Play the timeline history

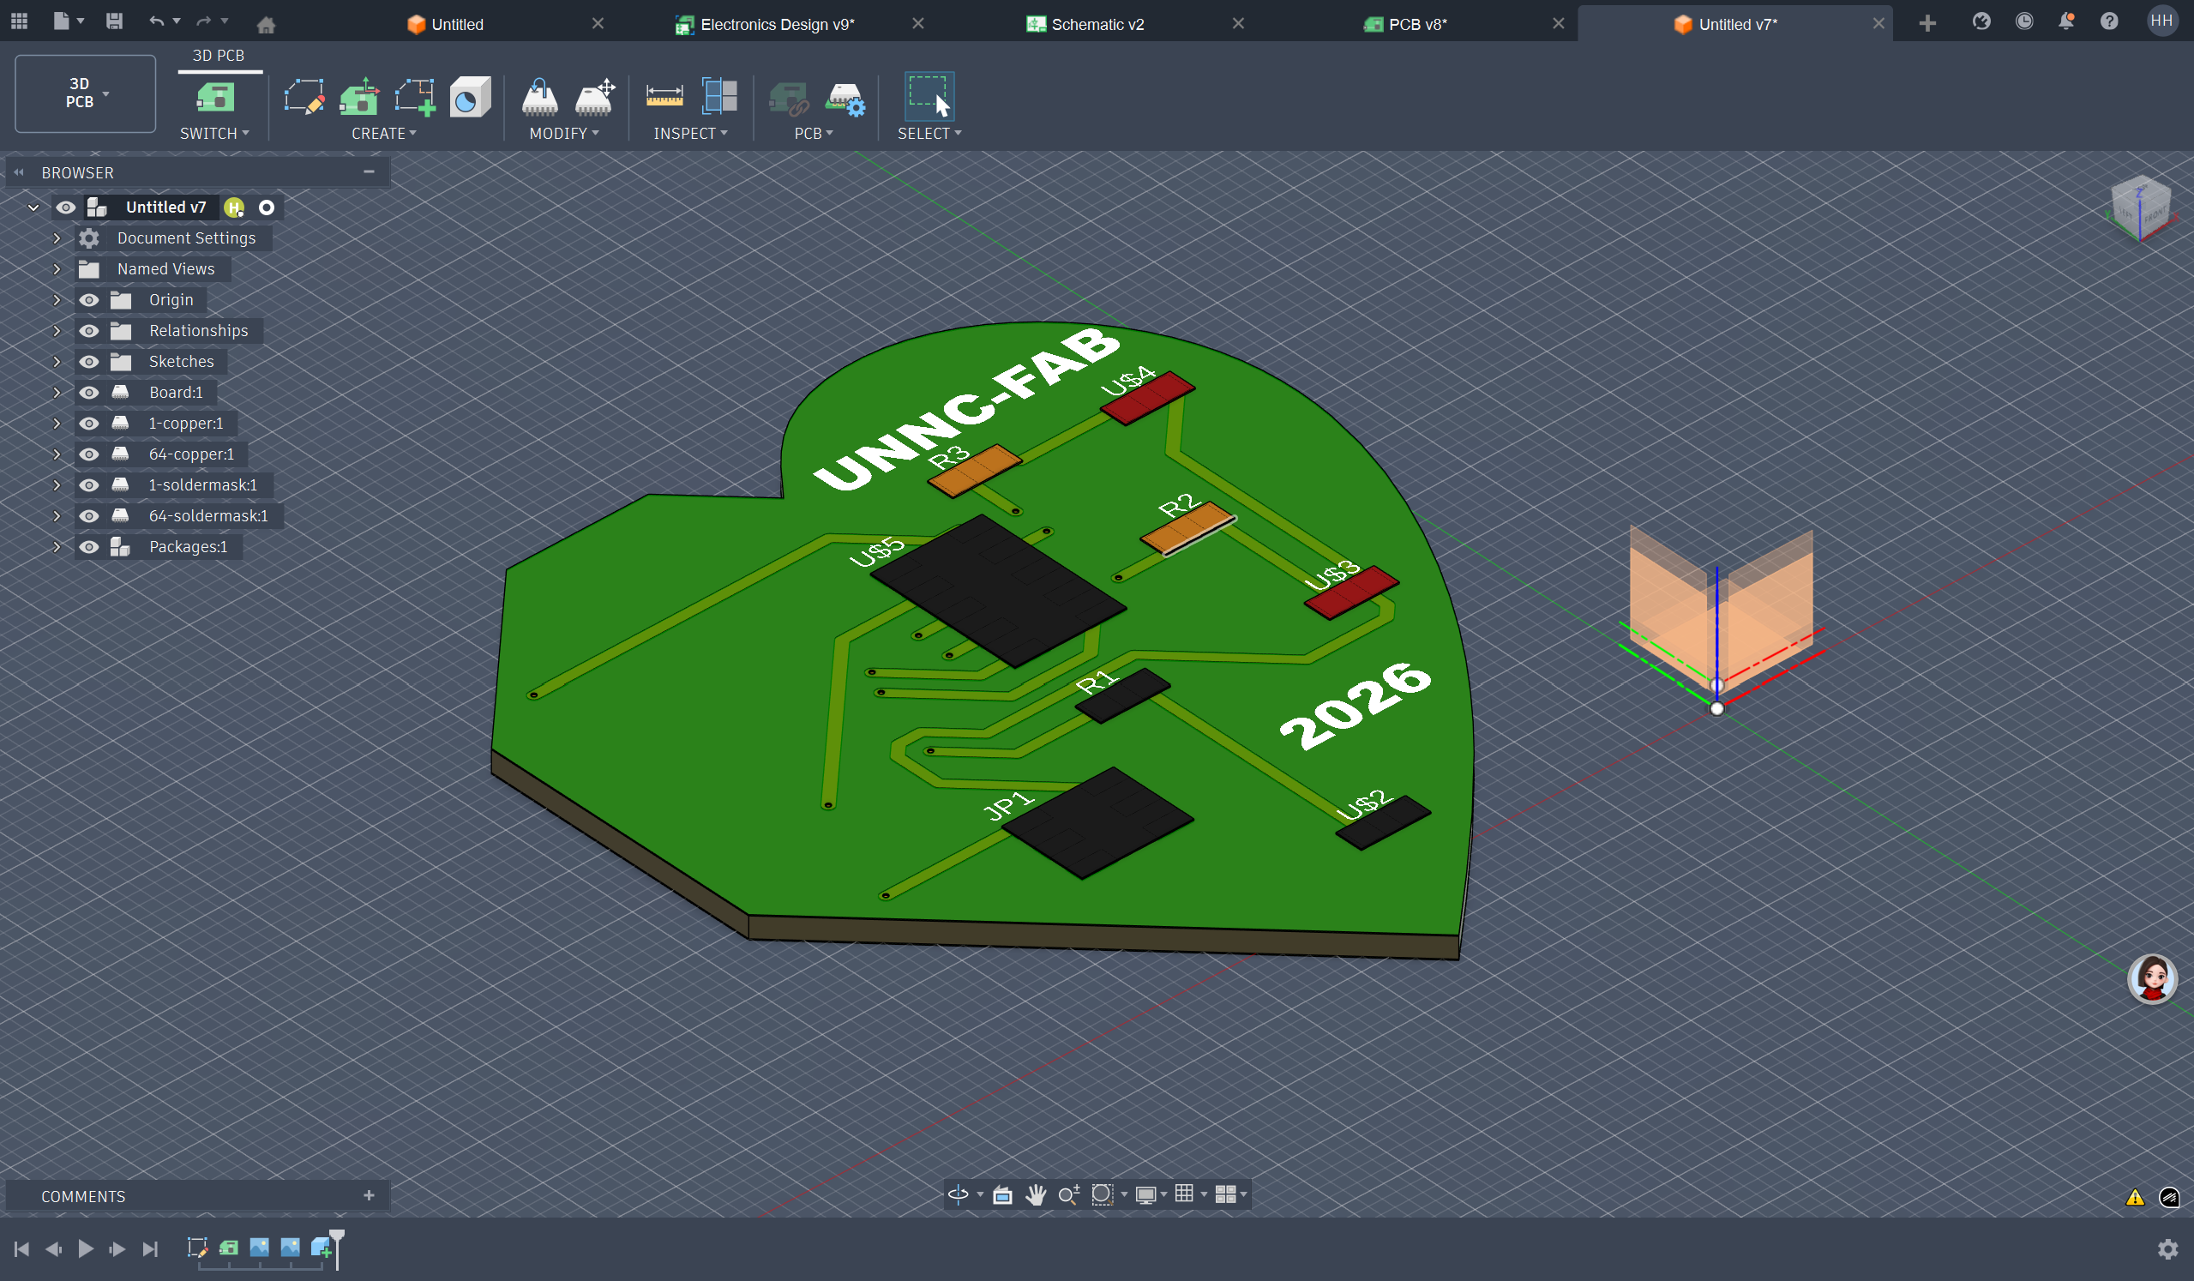coord(86,1248)
